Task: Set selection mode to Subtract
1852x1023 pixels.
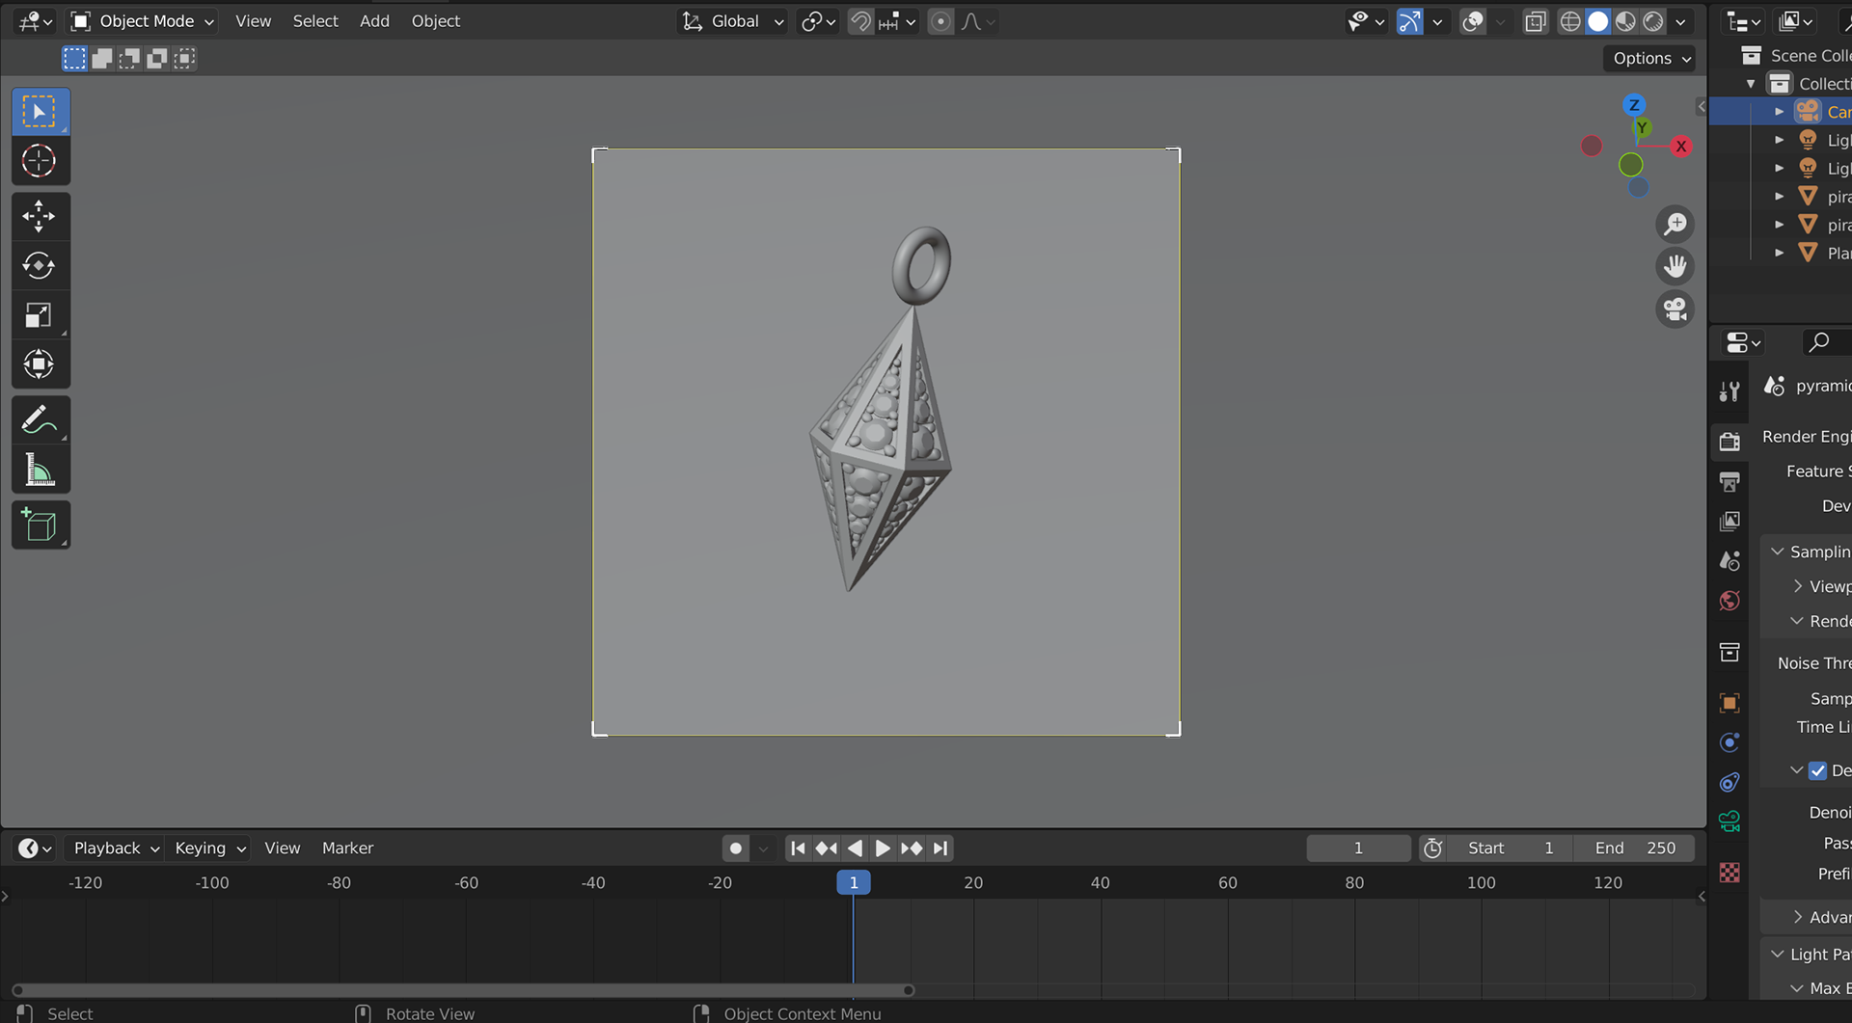Action: point(128,59)
